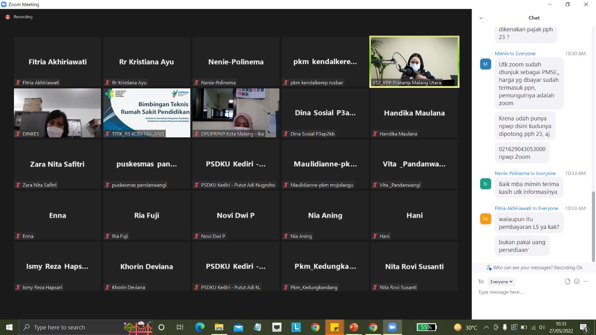Click the muted mic icon on Fitria Akhiriawati's tile
Image resolution: width=596 pixels, height=335 pixels.
[18, 83]
